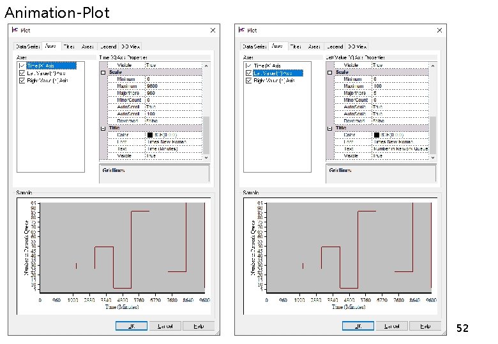
Task: Click Reversed property value in left dialog
Action: pyautogui.click(x=174, y=121)
